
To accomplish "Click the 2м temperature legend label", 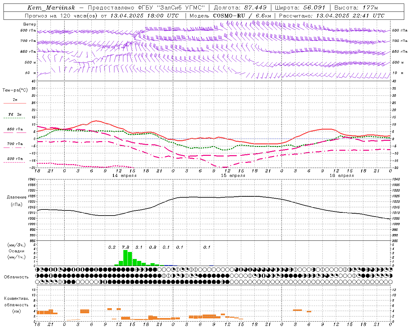I will tap(15, 100).
